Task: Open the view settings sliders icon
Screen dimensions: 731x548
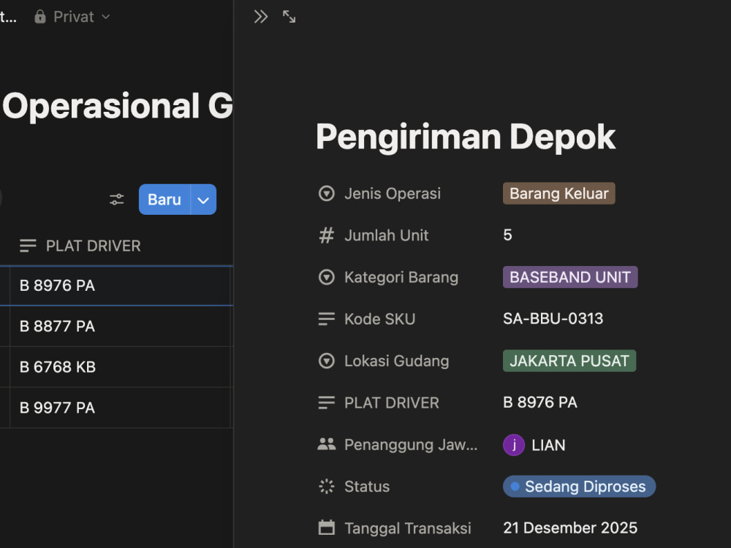Action: (x=116, y=199)
